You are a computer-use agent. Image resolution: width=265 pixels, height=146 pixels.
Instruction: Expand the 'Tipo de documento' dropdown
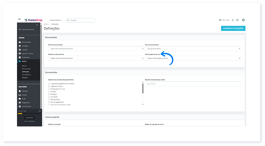coord(192,49)
